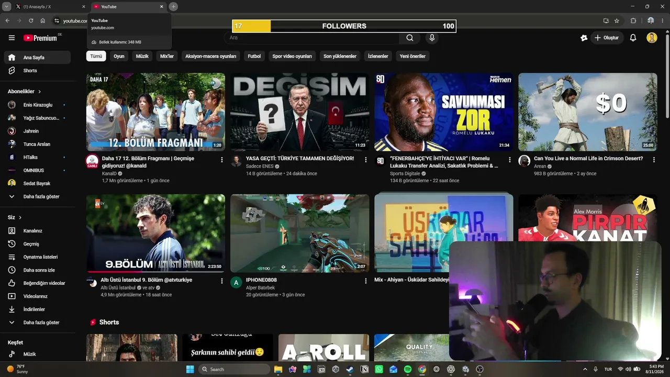This screenshot has height=377, width=670.
Task: Open Shorts from the sidebar
Action: pos(37,71)
